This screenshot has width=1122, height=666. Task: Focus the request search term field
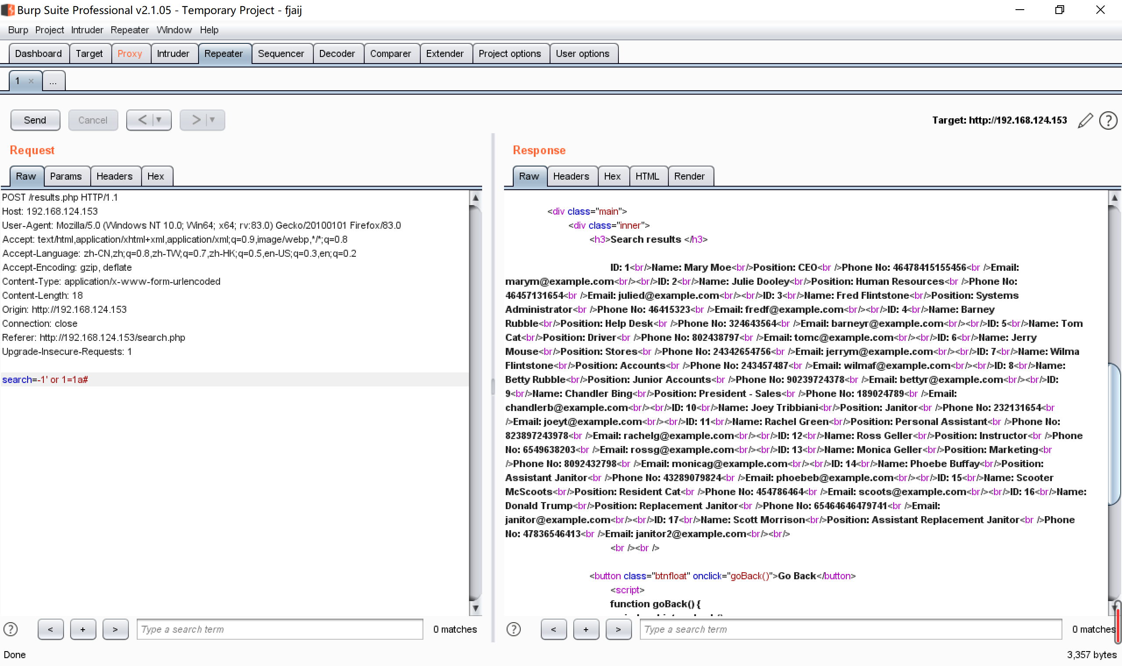[280, 629]
